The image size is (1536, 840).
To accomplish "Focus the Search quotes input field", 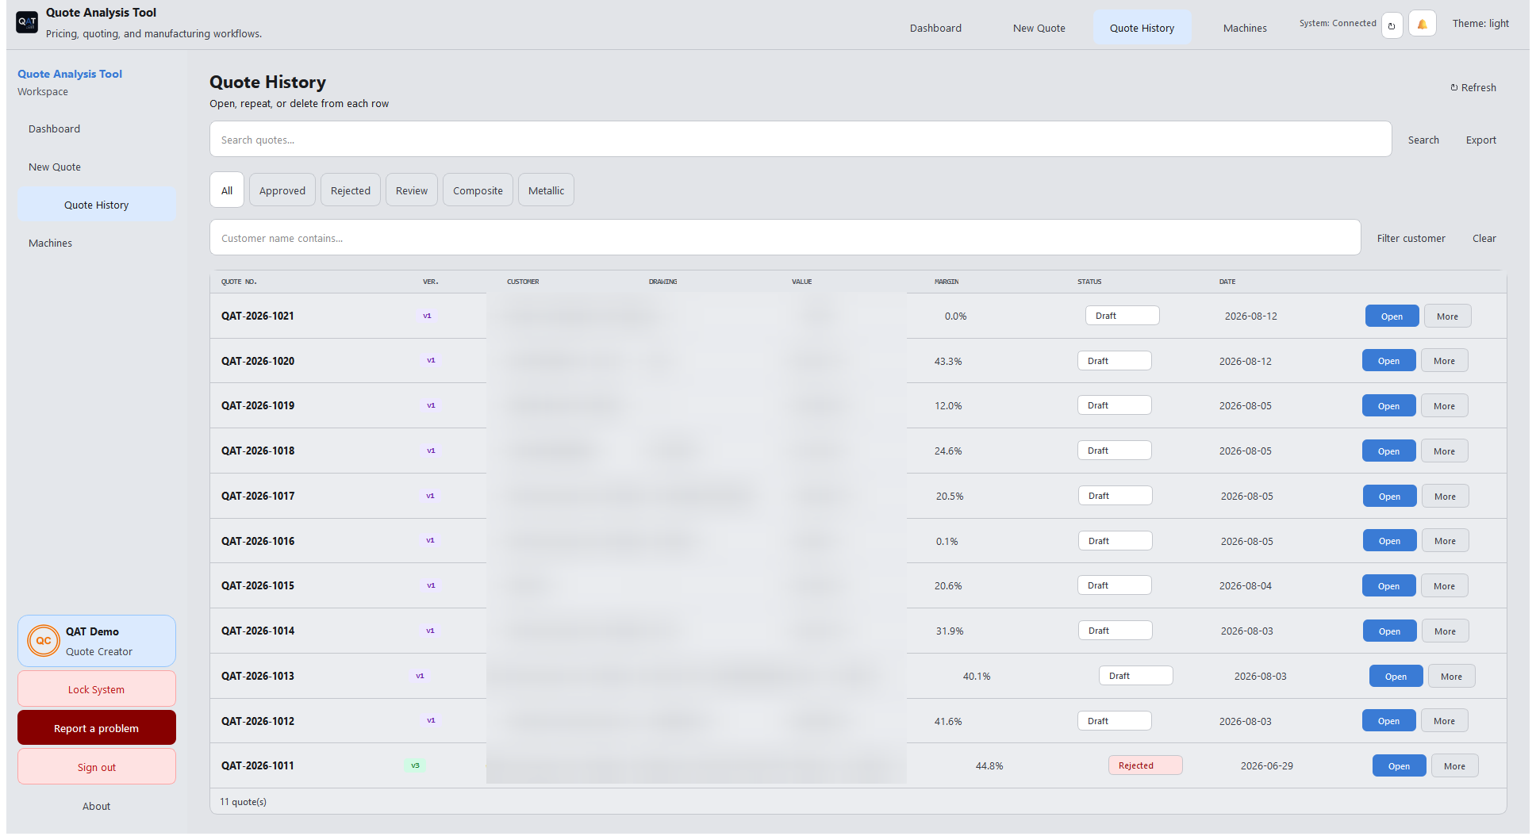I will point(800,140).
